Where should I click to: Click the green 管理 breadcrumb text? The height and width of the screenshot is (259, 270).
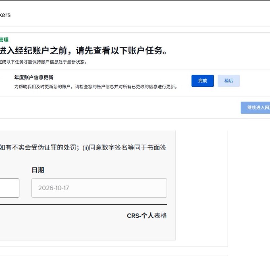(x=4, y=40)
